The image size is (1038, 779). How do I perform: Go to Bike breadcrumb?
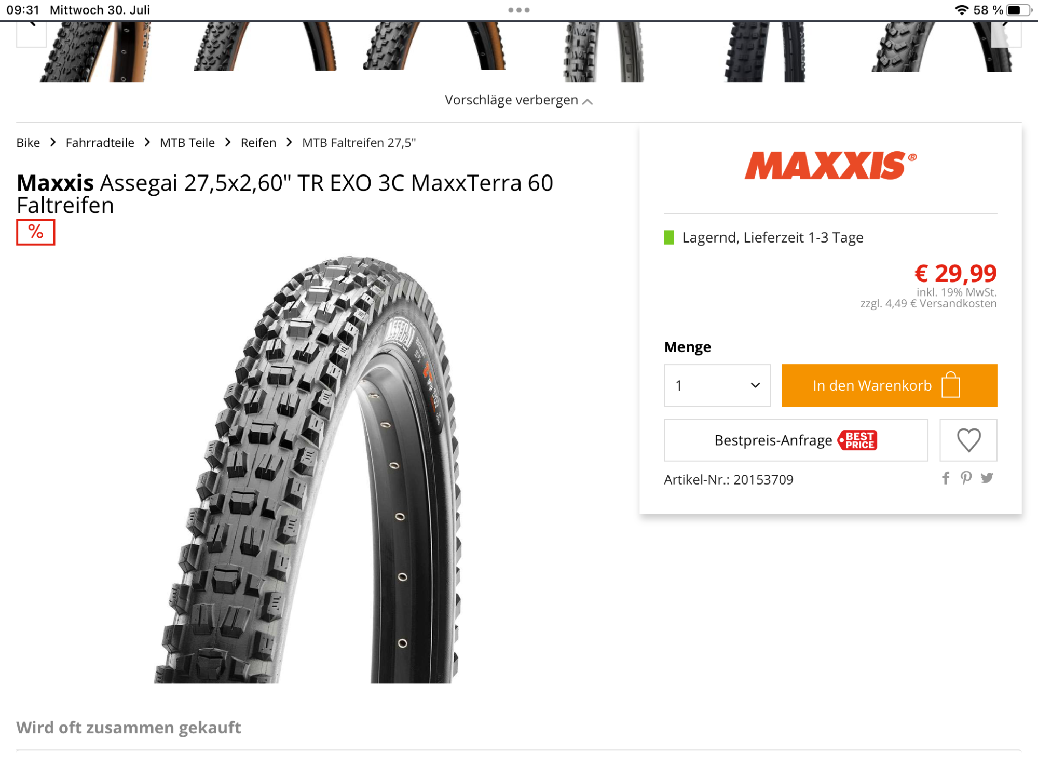28,143
